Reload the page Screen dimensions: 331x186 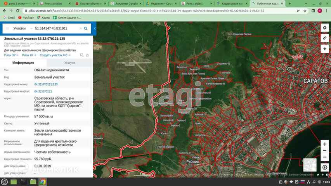tap(18, 11)
